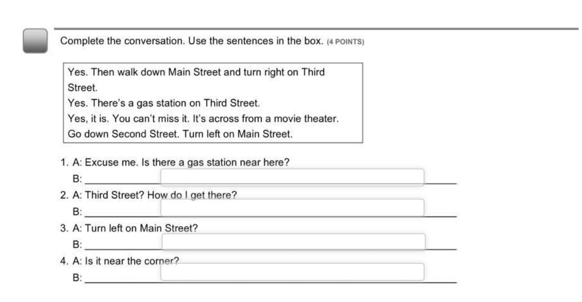Click the 'B:' label under question 1

click(x=77, y=178)
